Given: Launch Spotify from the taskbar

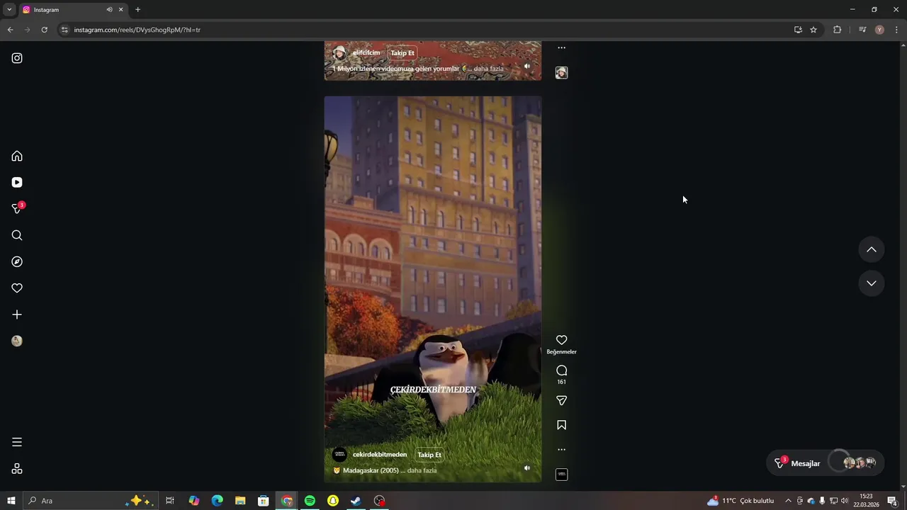Looking at the screenshot, I should coord(310,501).
